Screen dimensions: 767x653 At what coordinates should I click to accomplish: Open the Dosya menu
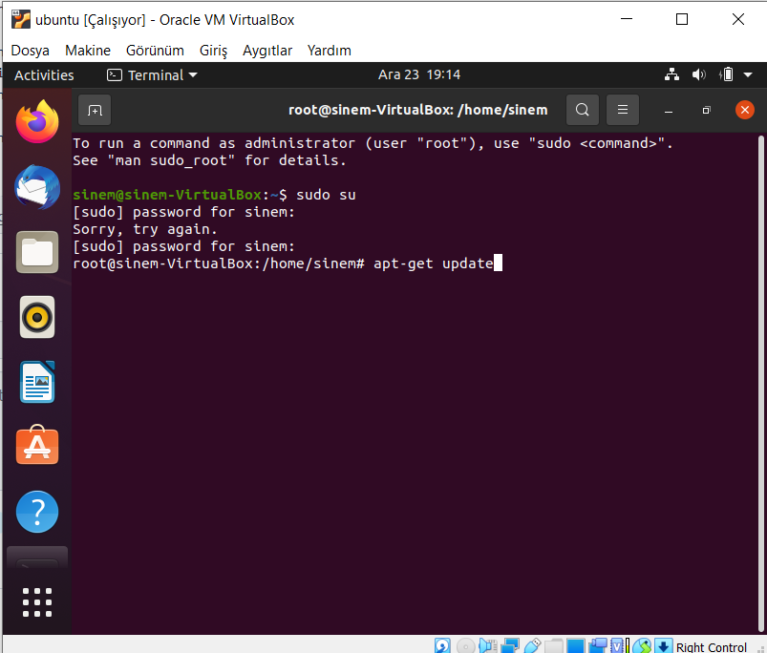(31, 51)
